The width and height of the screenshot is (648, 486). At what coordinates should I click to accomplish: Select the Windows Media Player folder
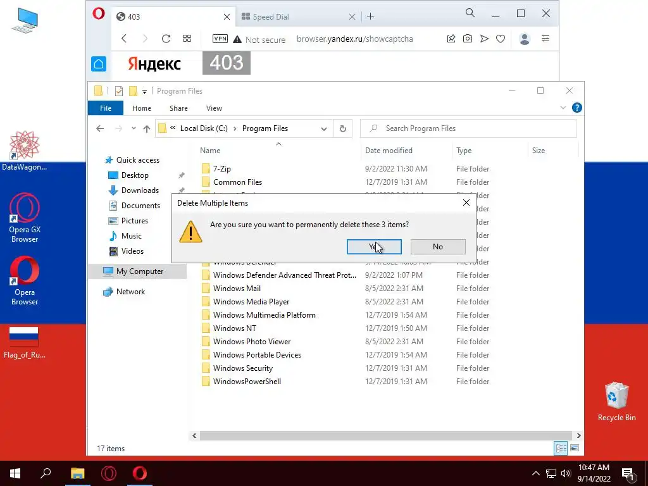251,302
